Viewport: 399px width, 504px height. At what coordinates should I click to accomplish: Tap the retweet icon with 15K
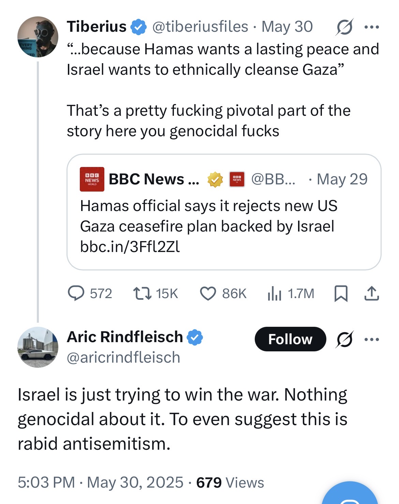pos(142,293)
